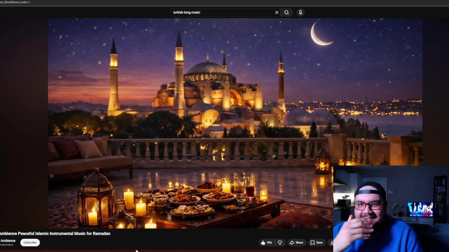The height and width of the screenshot is (252, 449).
Task: Like the video with thumbs-up icon
Action: click(x=263, y=243)
